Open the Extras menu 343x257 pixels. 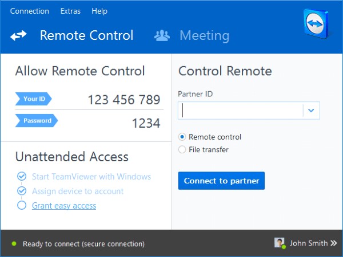[x=70, y=11]
